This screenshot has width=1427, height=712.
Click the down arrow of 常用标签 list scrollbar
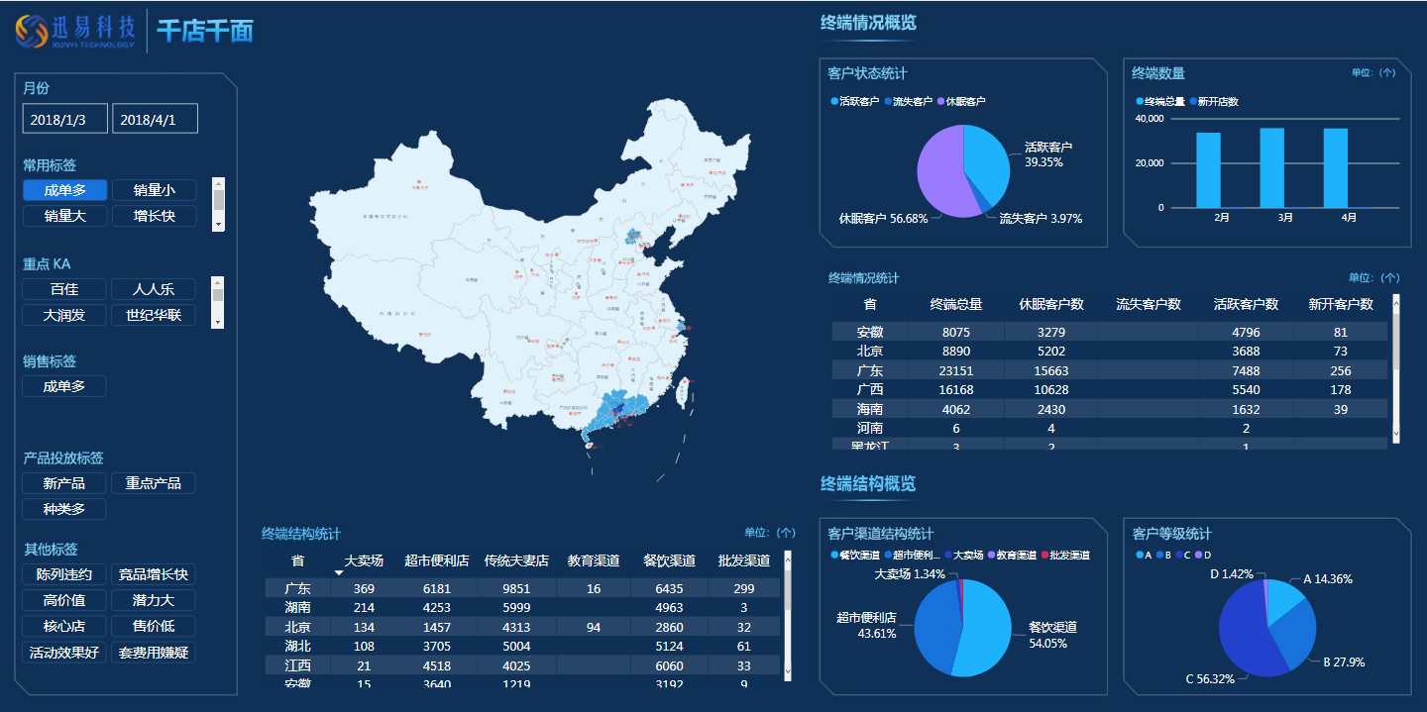click(218, 225)
